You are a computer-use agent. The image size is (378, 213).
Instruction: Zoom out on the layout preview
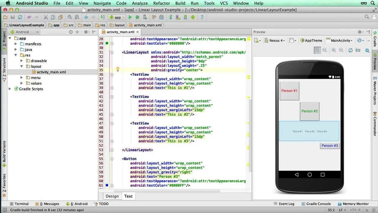(x=341, y=50)
